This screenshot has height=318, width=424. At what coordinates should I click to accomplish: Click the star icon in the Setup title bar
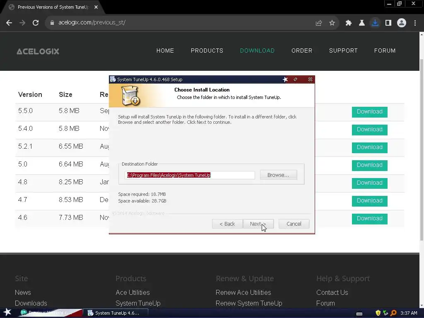tap(285, 79)
